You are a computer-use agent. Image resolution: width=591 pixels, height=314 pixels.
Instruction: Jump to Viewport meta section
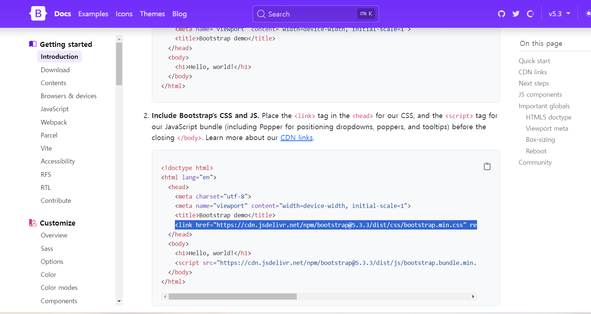(x=547, y=128)
